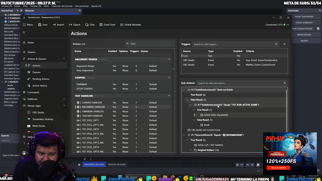Select the OMNIBAR HANDLER action row

123,112
